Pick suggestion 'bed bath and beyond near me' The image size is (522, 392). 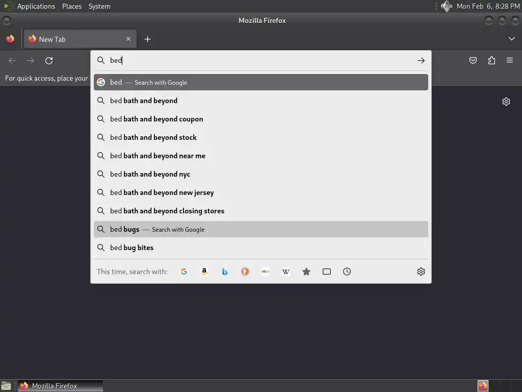pyautogui.click(x=261, y=156)
